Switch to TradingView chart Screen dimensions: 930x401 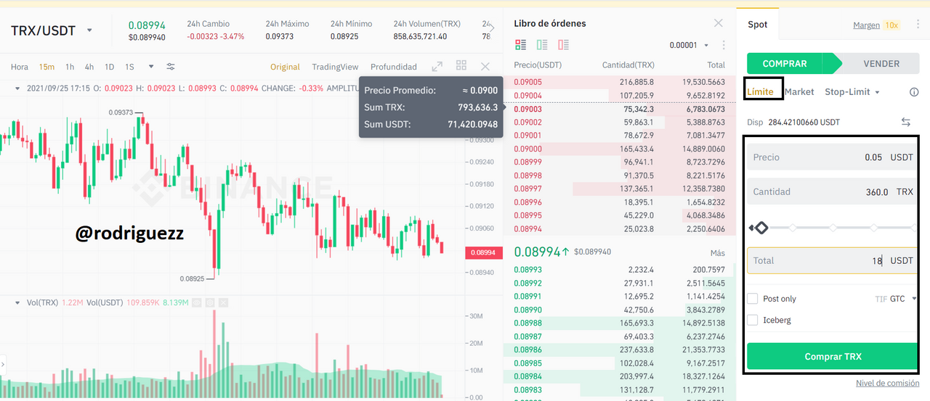click(x=335, y=67)
